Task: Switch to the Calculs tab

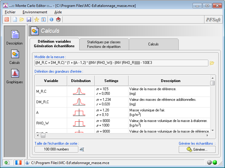Action: click(154, 44)
